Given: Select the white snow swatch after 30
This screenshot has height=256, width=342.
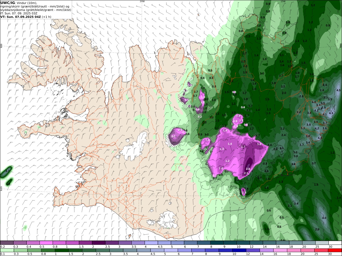Looking at the screenshot, I should click(335, 243).
